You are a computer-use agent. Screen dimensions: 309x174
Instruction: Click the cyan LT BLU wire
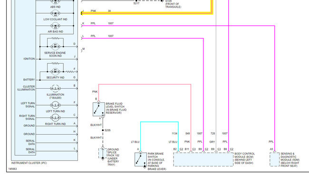pyautogui.click(x=159, y=122)
